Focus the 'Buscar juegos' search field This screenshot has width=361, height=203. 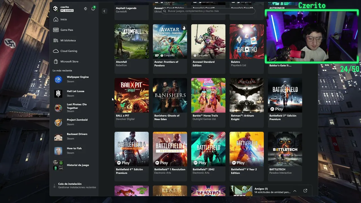[x=208, y=11]
